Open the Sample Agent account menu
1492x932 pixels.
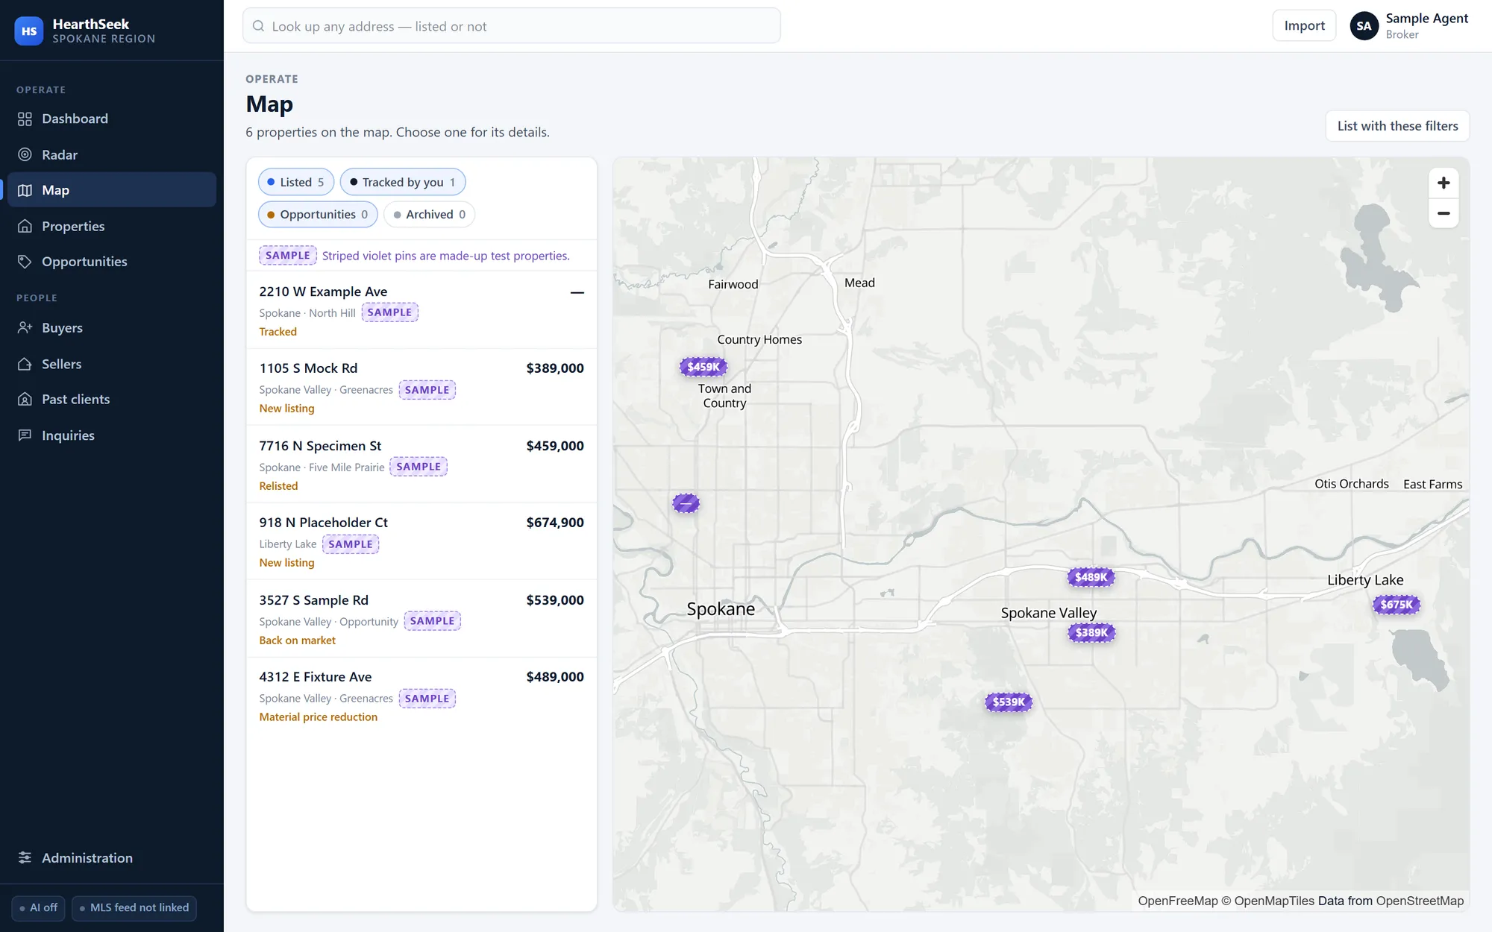click(1409, 26)
